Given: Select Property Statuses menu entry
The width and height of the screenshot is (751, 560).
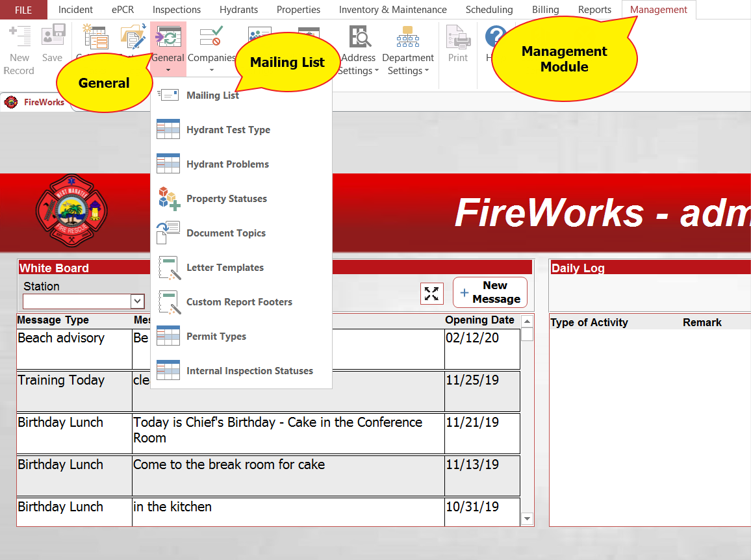Looking at the screenshot, I should [242, 198].
